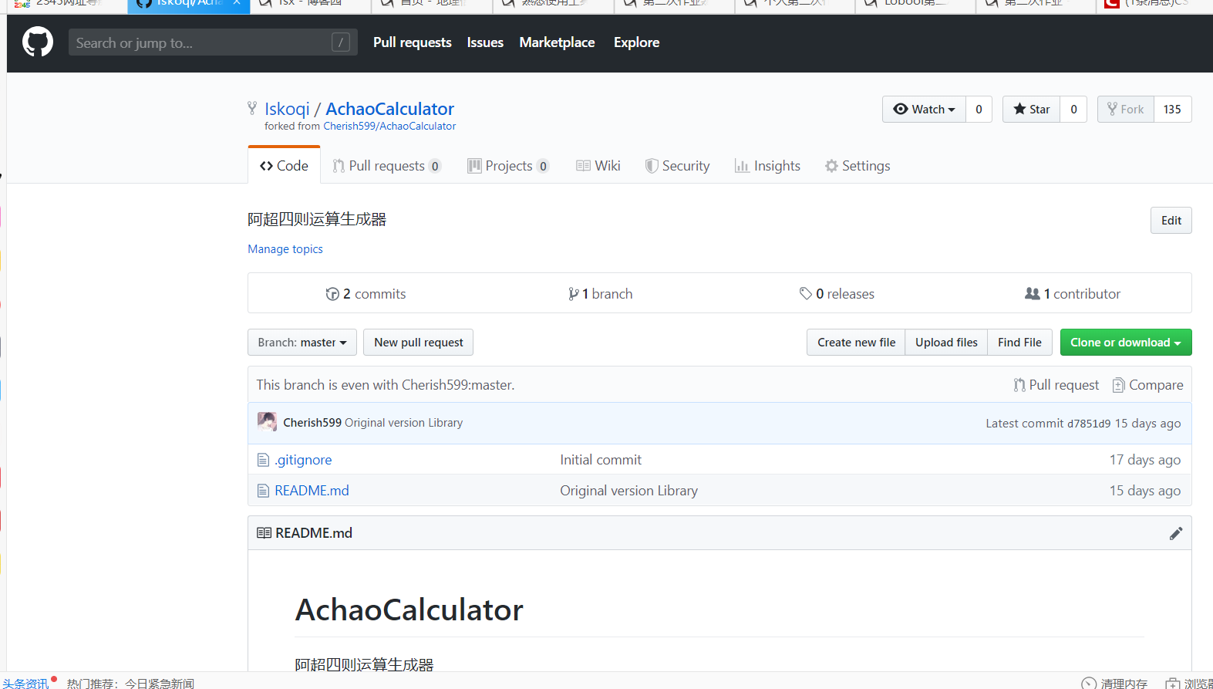The height and width of the screenshot is (689, 1213).
Task: Open the Insights tab
Action: 767,166
